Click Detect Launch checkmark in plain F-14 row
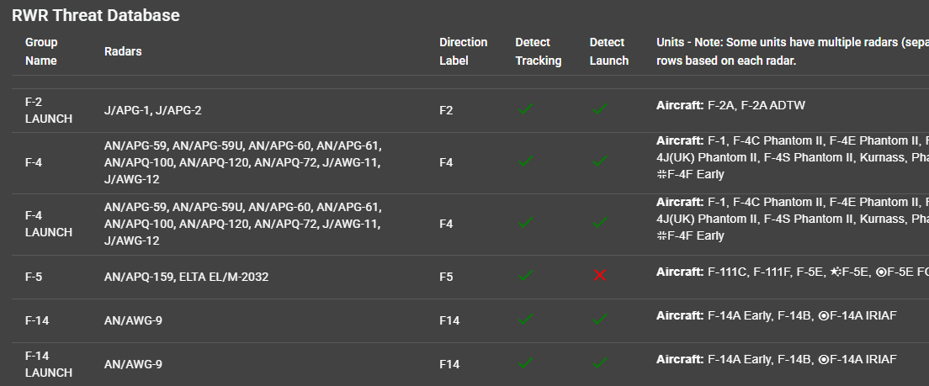This screenshot has height=386, width=929. click(x=600, y=319)
